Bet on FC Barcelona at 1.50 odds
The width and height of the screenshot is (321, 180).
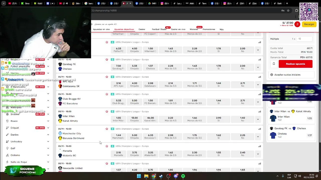tap(150, 102)
